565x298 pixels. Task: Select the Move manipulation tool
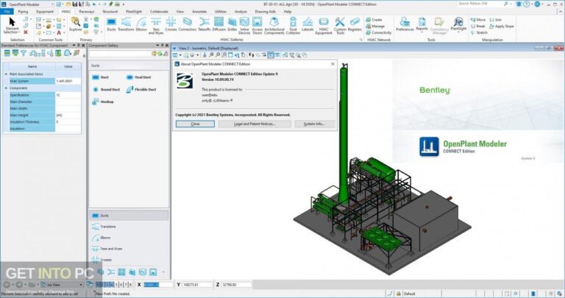pyautogui.click(x=478, y=20)
